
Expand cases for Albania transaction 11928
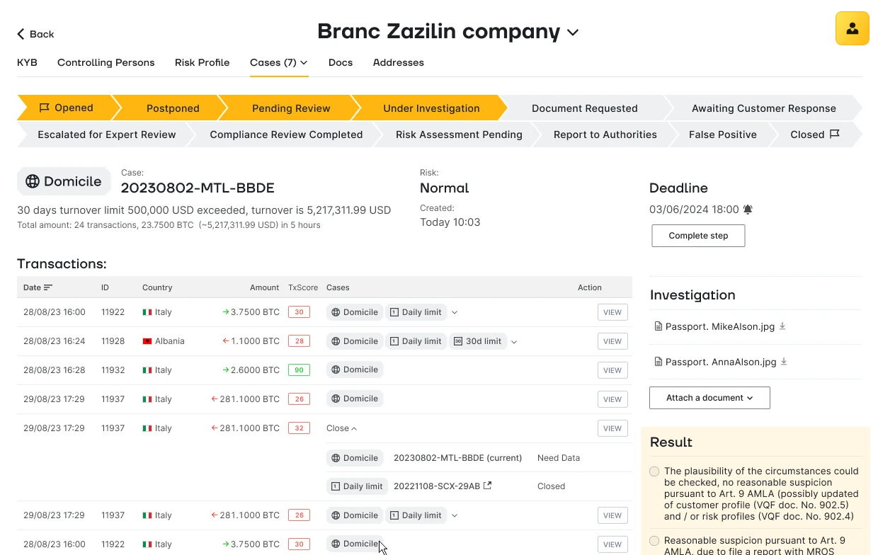coord(514,342)
